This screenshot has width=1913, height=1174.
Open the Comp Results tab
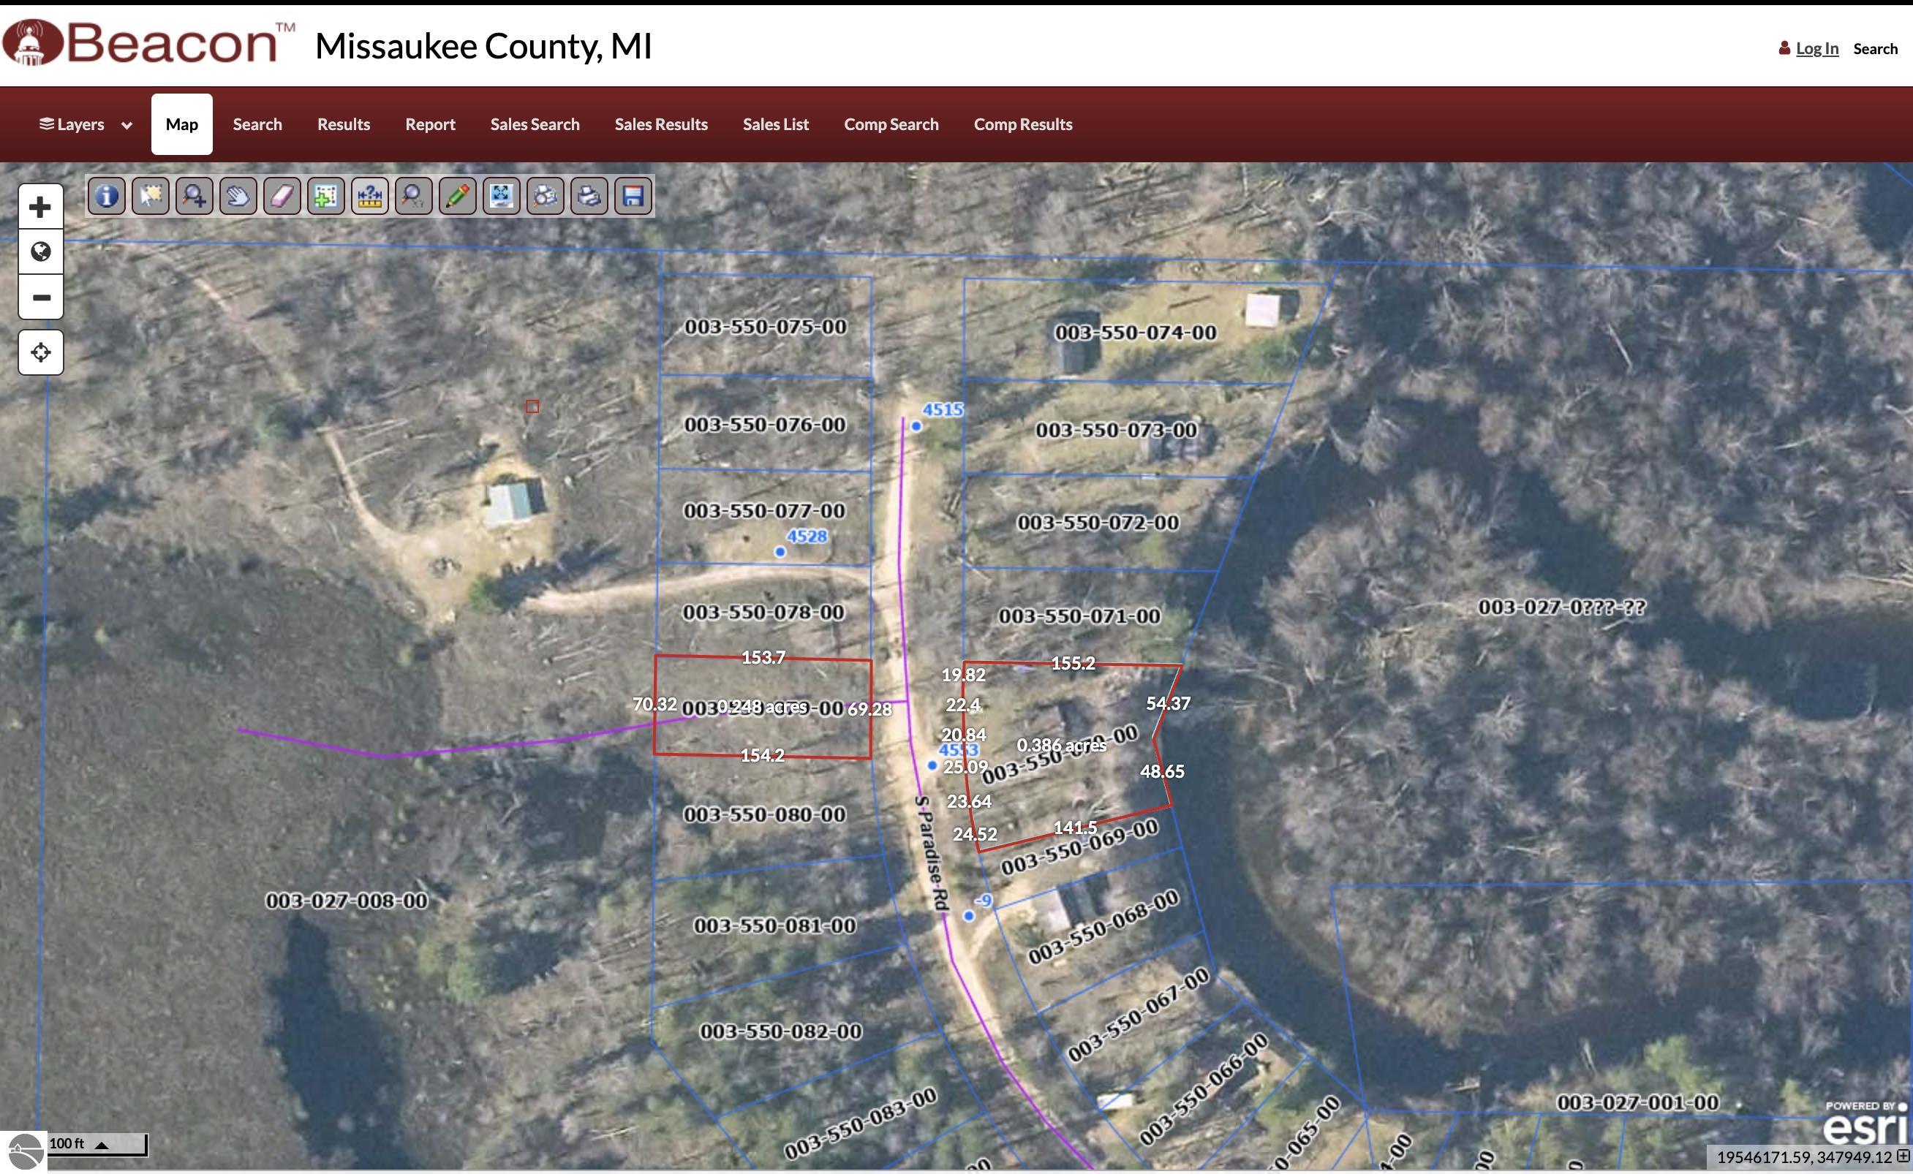pos(1022,124)
